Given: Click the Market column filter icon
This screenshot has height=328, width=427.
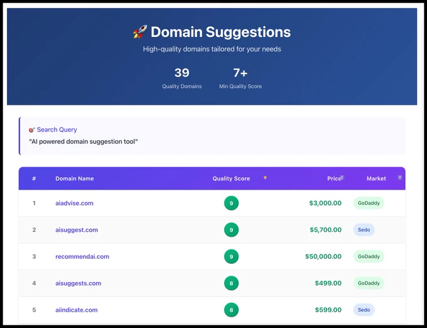Looking at the screenshot, I should click(x=399, y=178).
